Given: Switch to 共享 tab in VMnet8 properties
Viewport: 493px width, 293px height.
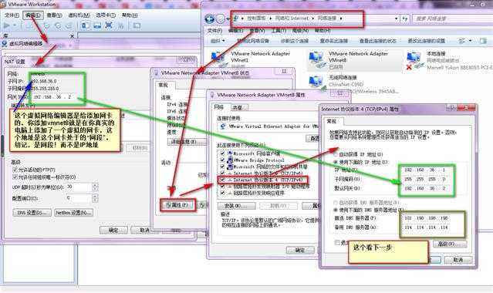Looking at the screenshot, I should click(238, 108).
